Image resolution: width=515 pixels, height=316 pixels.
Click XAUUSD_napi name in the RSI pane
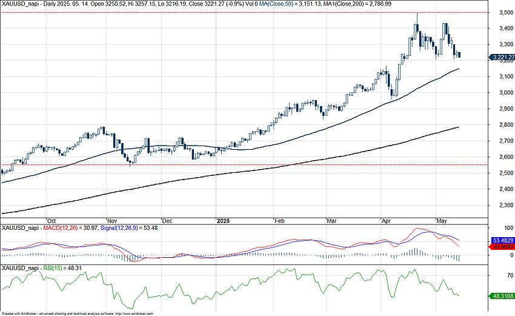[21, 268]
